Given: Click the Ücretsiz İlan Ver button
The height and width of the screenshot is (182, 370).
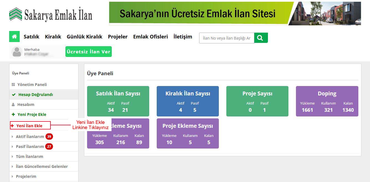Looking at the screenshot, I should [88, 51].
